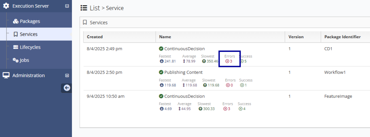The image size is (370, 137).
Task: Click the bookmark icon in Services panel header
Action: (85, 22)
